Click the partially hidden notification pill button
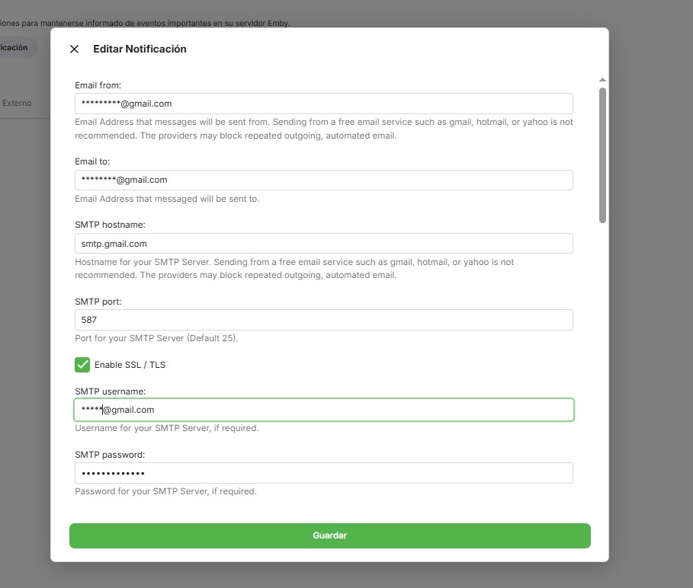Image resolution: width=693 pixels, height=588 pixels. click(15, 47)
